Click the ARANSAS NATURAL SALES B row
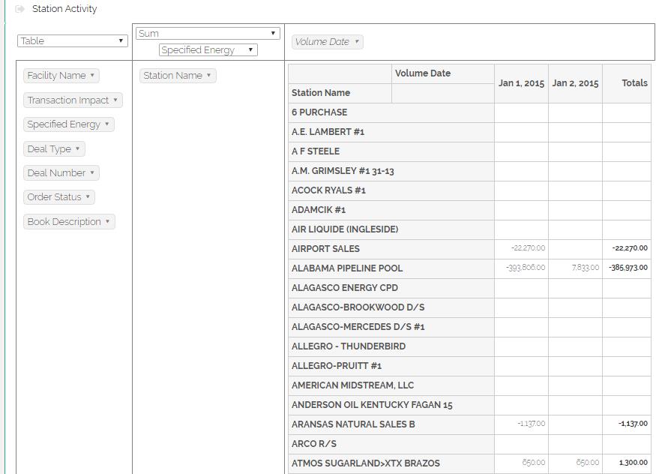656x474 pixels. [x=353, y=424]
